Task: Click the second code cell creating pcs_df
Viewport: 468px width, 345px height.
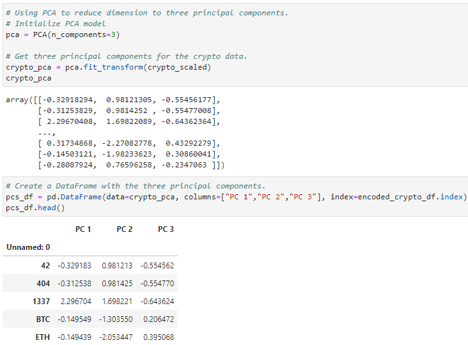Action: [235, 197]
